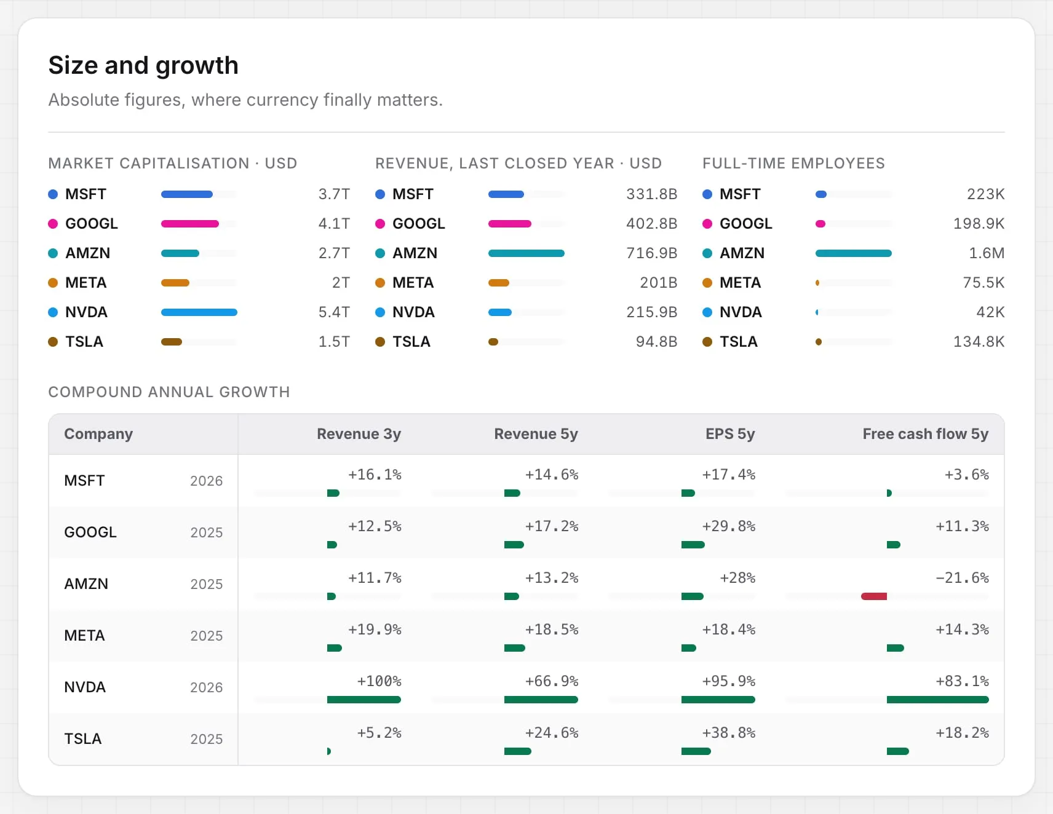Click AMZN revenue bar
The width and height of the screenshot is (1053, 814).
pyautogui.click(x=526, y=253)
